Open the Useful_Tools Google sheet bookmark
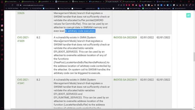Screen dimensions: 195x110 point(149,9)
